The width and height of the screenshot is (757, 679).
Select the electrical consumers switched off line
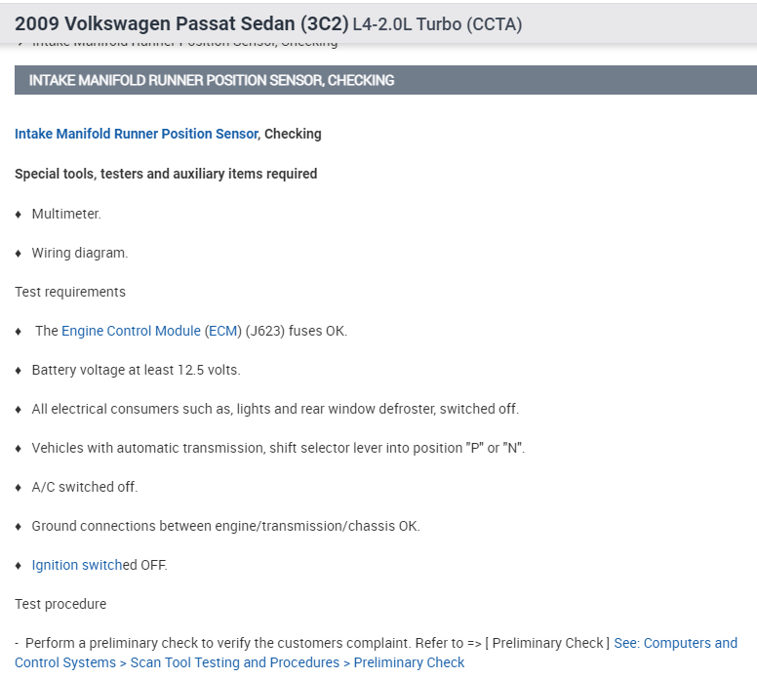[275, 409]
